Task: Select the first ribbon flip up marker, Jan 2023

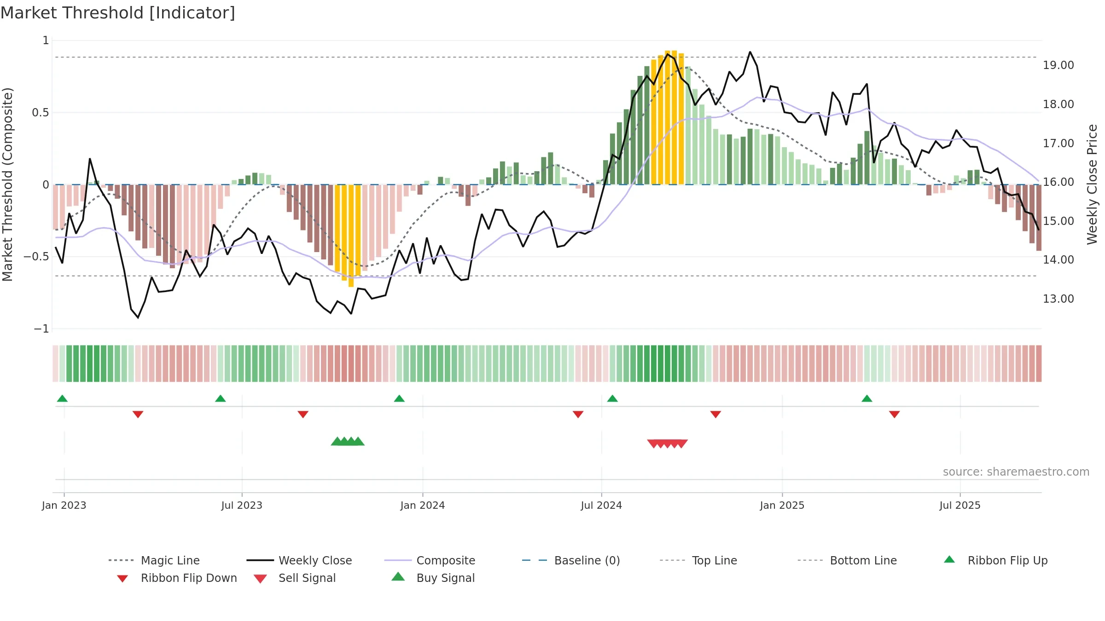Action: pyautogui.click(x=62, y=398)
